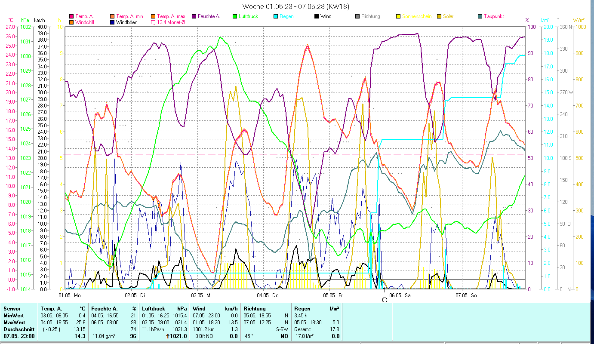Image resolution: width=594 pixels, height=344 pixels.
Task: Click the gray Richtung legend swatch
Action: point(357,17)
